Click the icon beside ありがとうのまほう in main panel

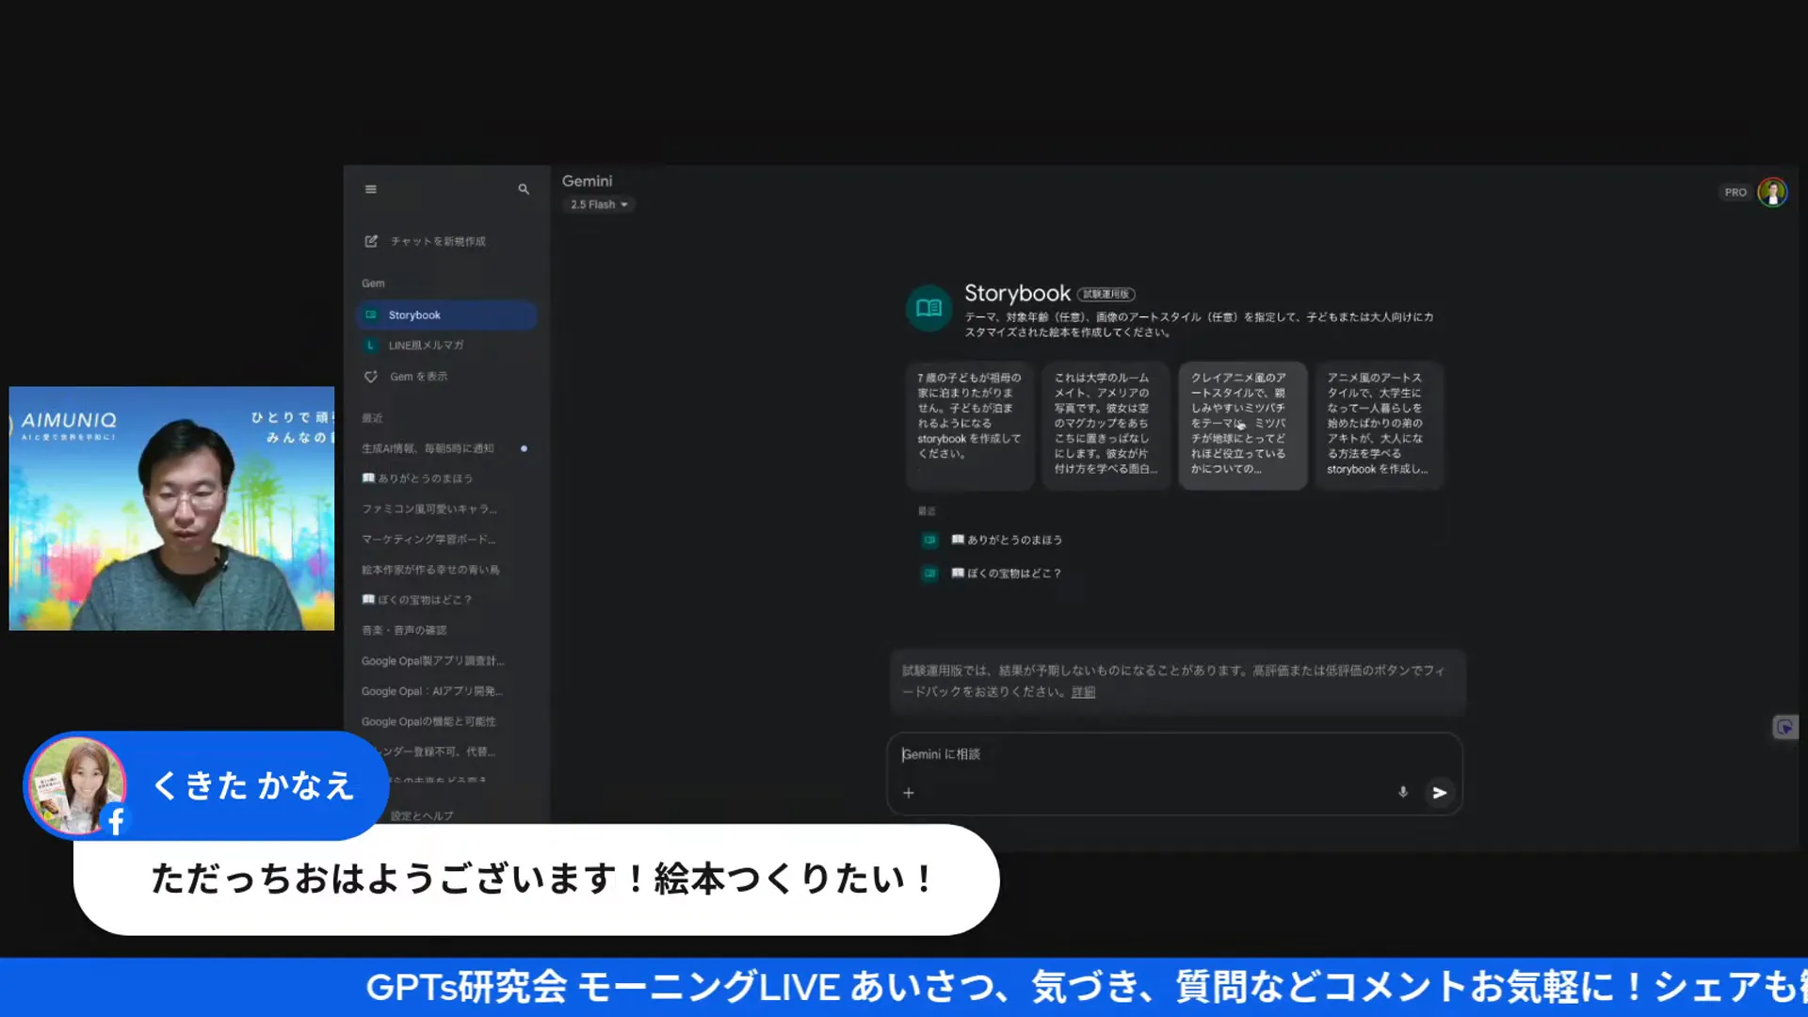[929, 540]
